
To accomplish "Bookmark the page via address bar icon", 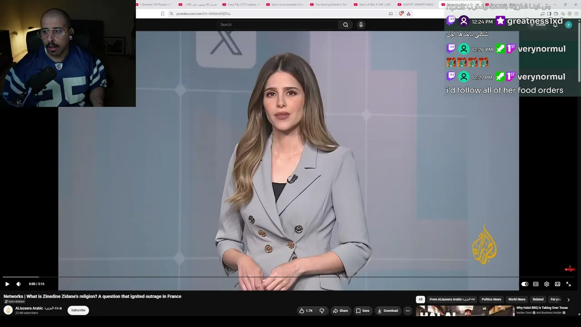I will point(162,14).
